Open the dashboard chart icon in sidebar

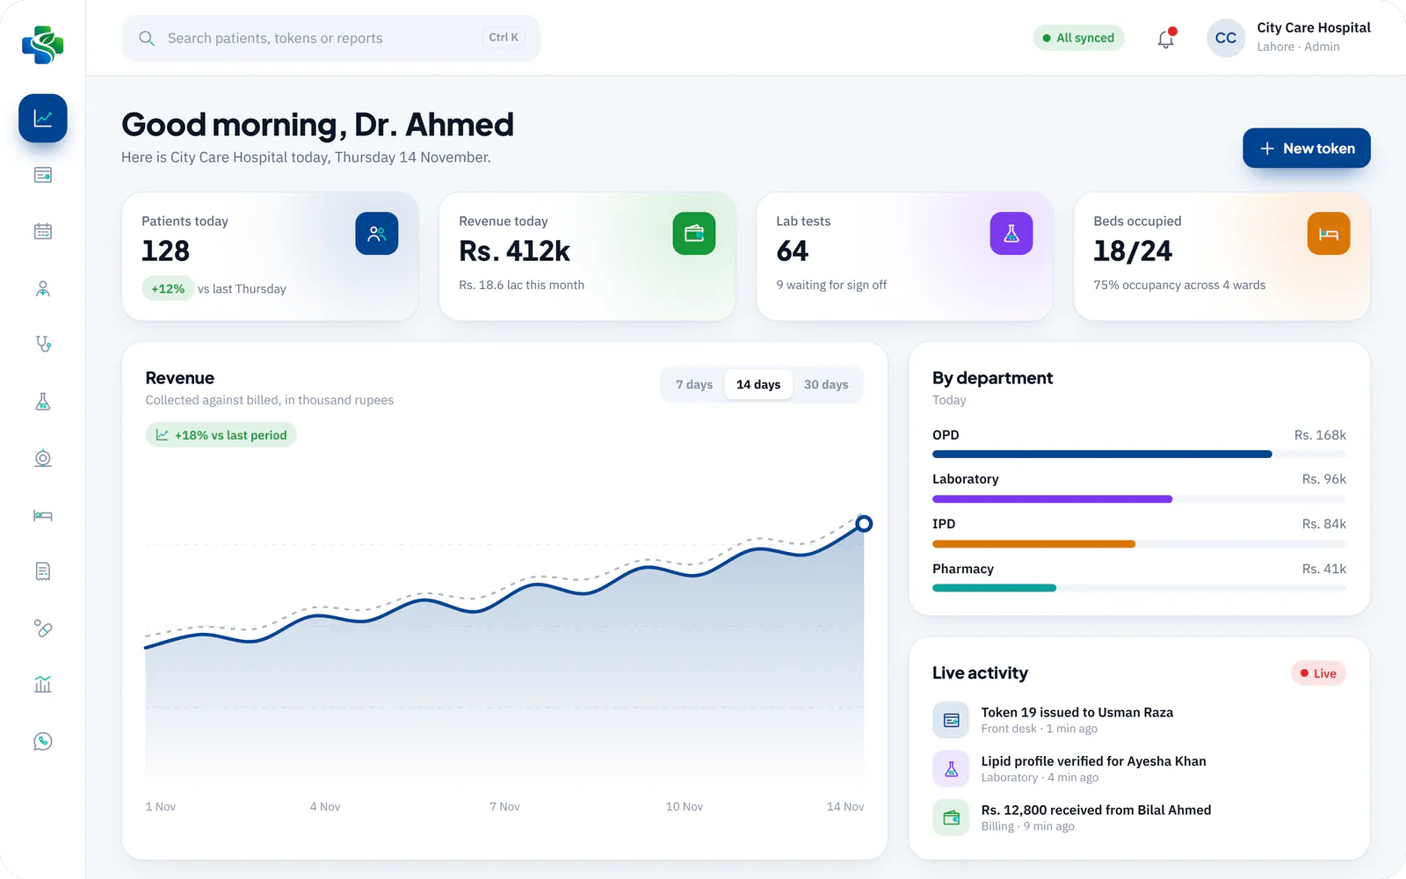click(x=43, y=118)
